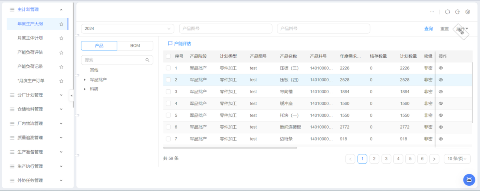The image size is (480, 191).
Task: Check the box for row 6 舱间连接板
Action: coord(168,127)
